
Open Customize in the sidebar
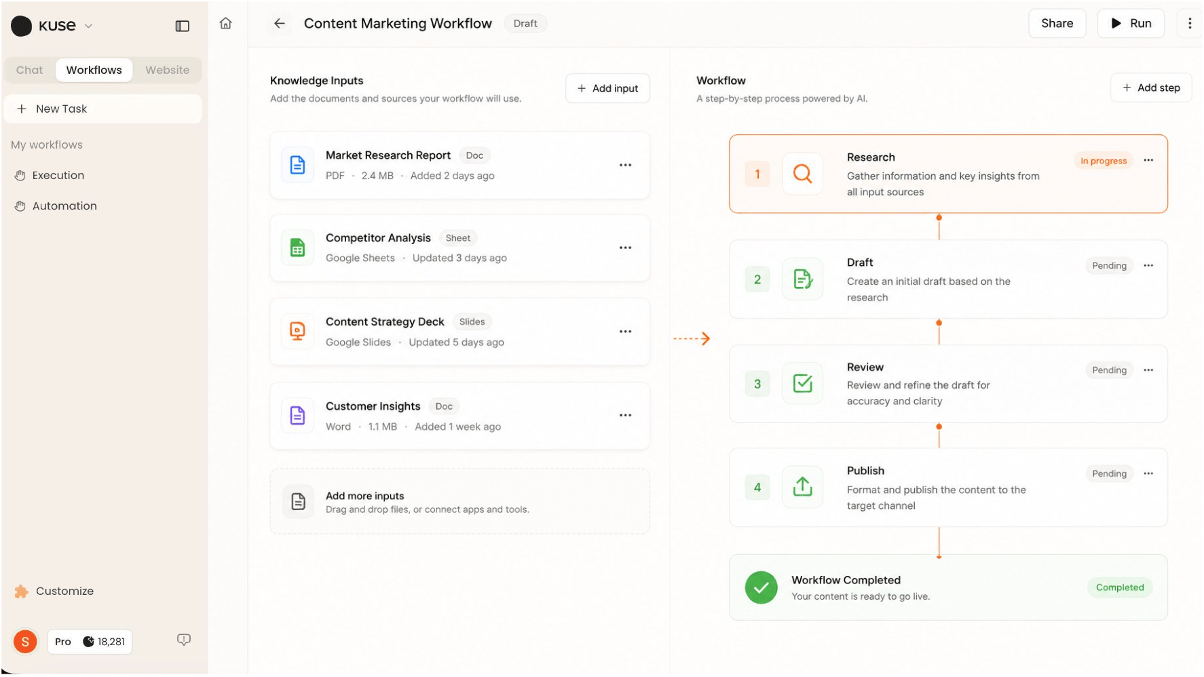64,592
